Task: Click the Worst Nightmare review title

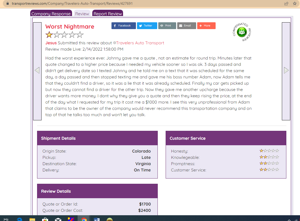Action: click(x=70, y=26)
